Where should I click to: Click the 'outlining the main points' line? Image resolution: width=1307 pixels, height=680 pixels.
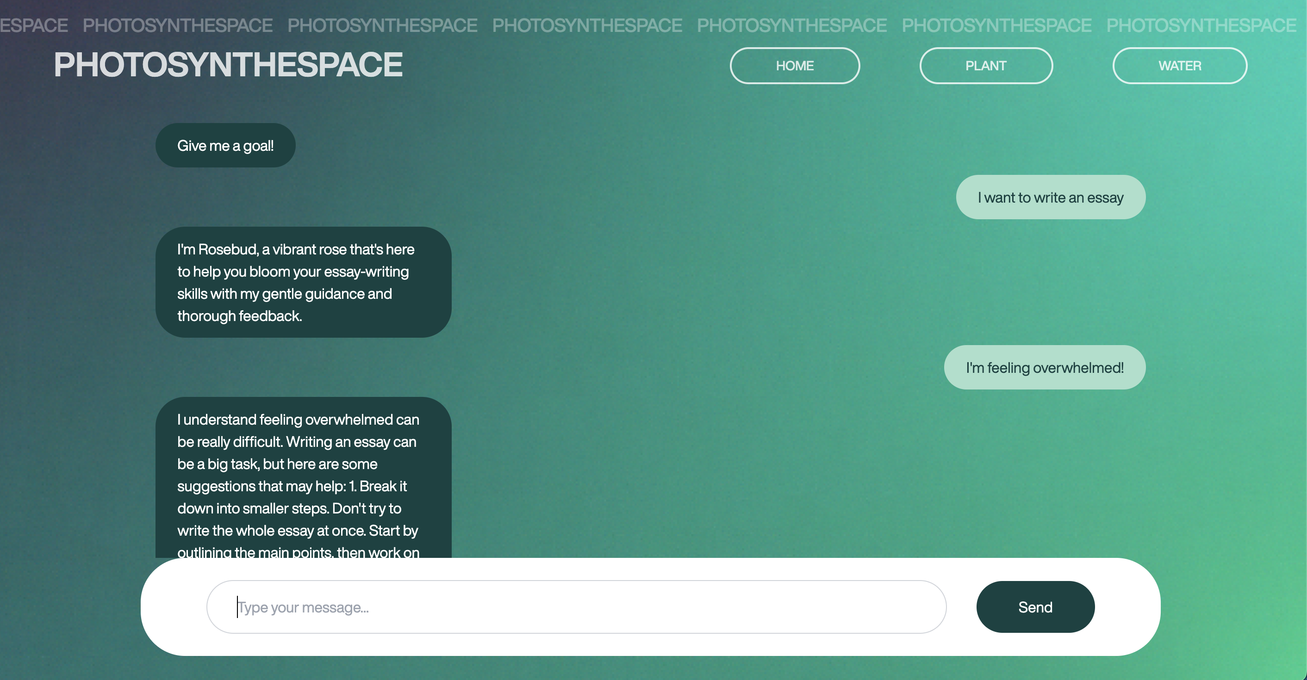point(256,552)
